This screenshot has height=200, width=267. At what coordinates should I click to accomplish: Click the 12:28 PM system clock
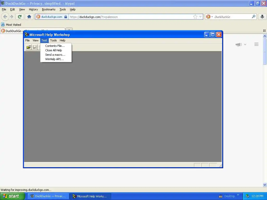(257, 196)
